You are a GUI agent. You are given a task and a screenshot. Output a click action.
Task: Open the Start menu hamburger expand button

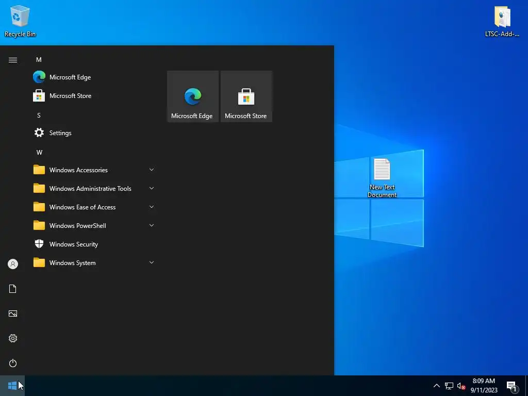coord(13,60)
